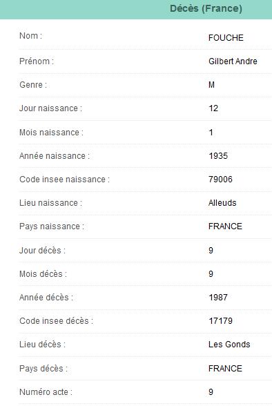Click the death place Les Gonds
This screenshot has height=406, width=272.
[229, 345]
